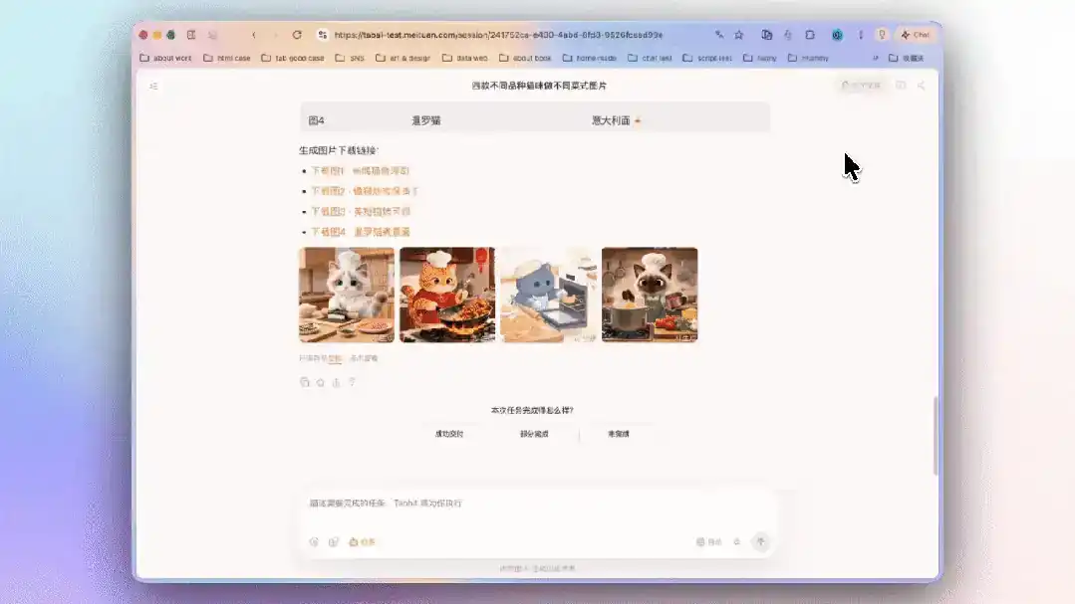Image resolution: width=1075 pixels, height=604 pixels.
Task: Focus the task description input field
Action: [537, 503]
